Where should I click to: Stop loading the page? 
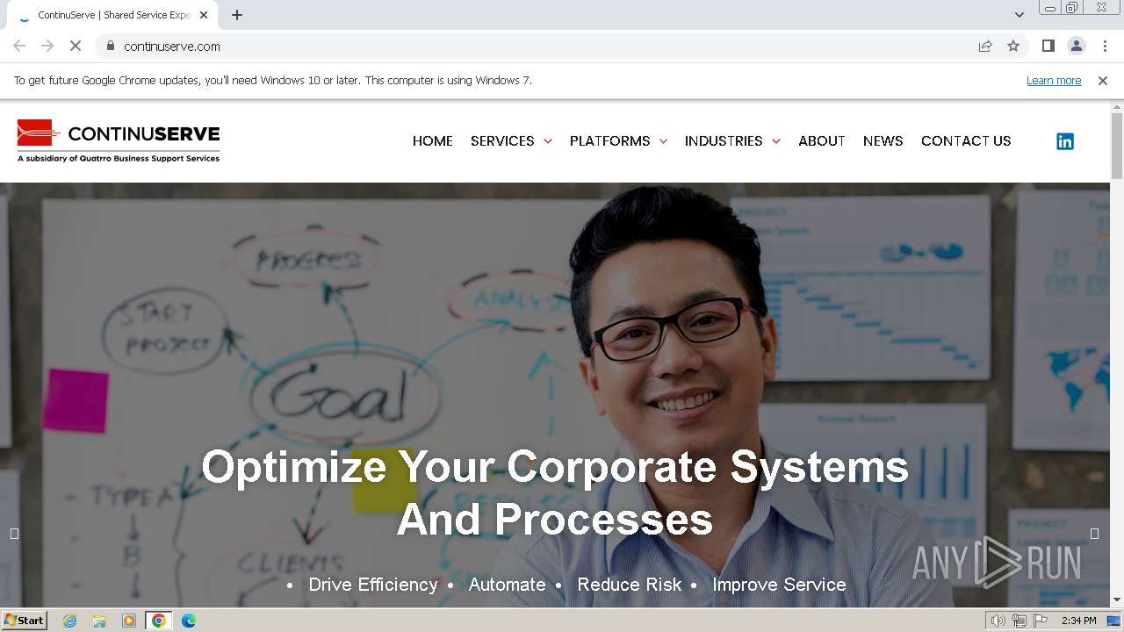(76, 47)
